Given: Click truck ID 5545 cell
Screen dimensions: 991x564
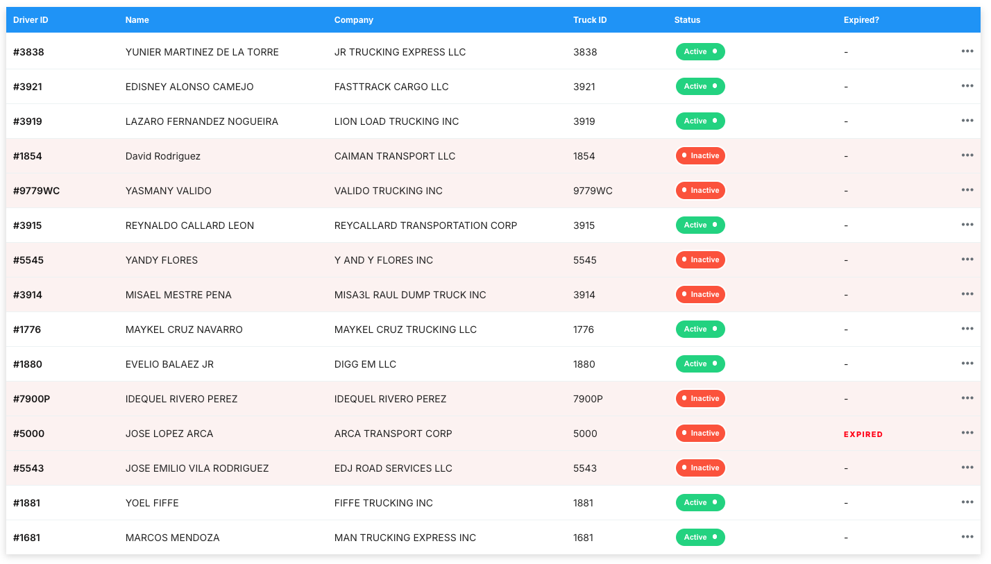Looking at the screenshot, I should [585, 260].
